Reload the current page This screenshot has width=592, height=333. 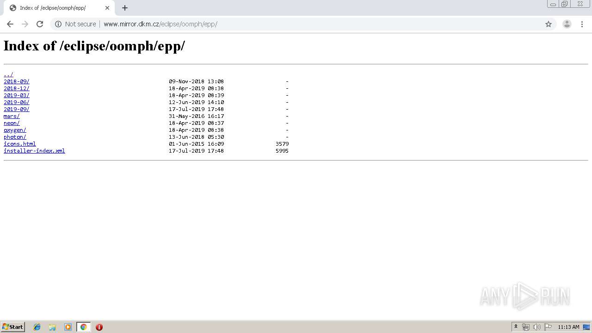(x=40, y=24)
